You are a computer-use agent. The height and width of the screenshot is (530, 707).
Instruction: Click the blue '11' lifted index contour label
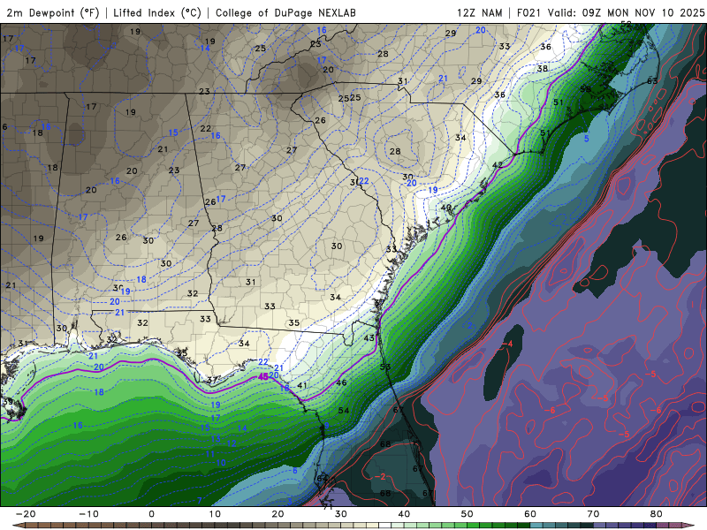(x=210, y=454)
